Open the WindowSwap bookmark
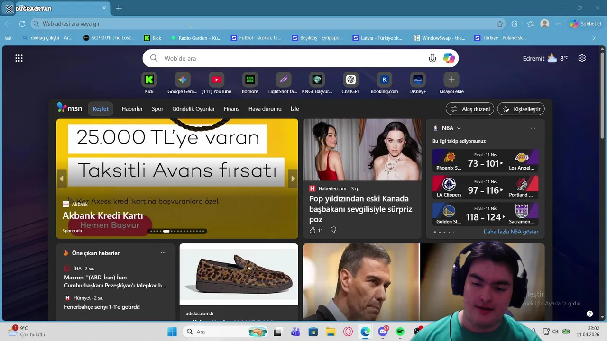 click(440, 38)
